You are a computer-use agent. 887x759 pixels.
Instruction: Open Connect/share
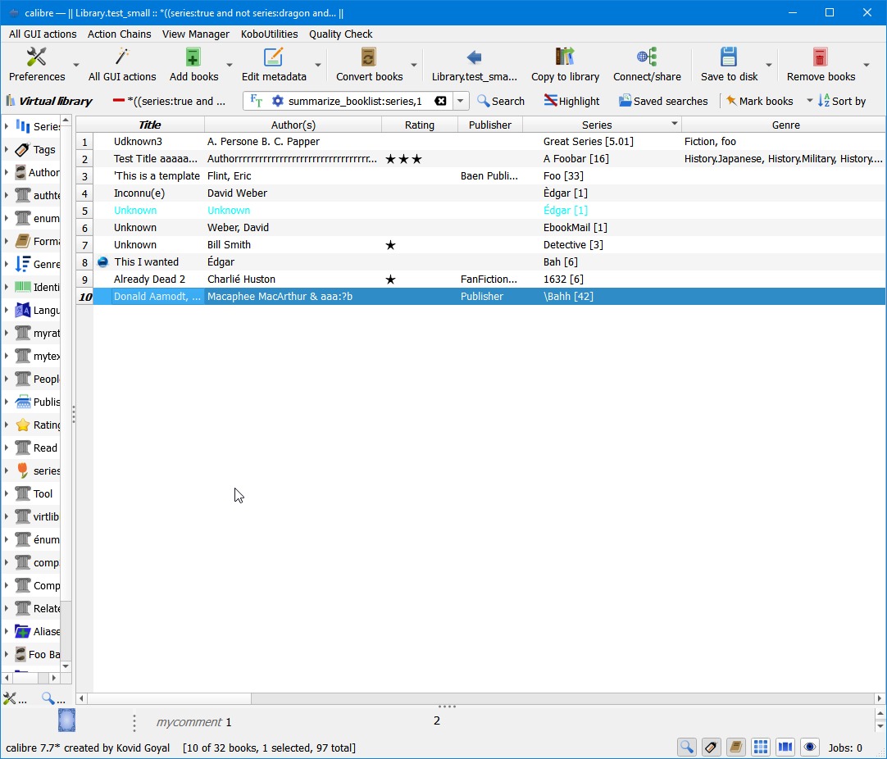coord(647,65)
